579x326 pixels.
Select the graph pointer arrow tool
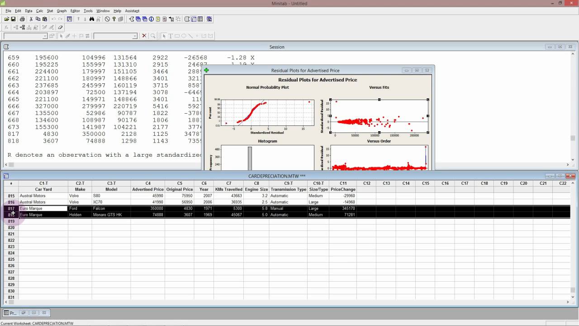tap(164, 36)
